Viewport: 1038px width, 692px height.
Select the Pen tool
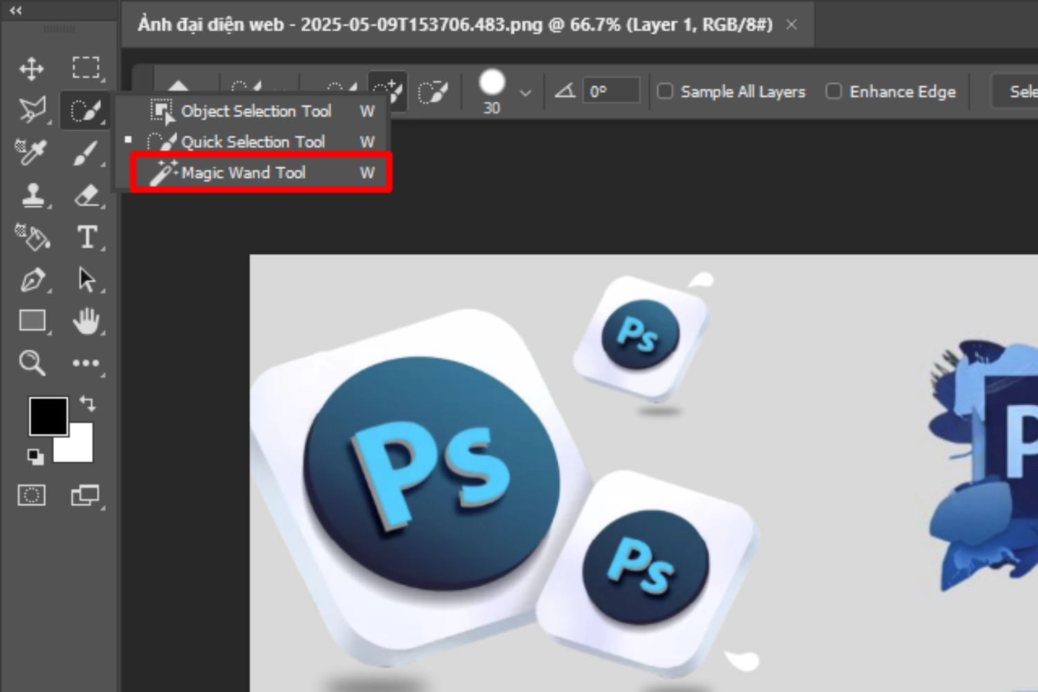pos(33,280)
